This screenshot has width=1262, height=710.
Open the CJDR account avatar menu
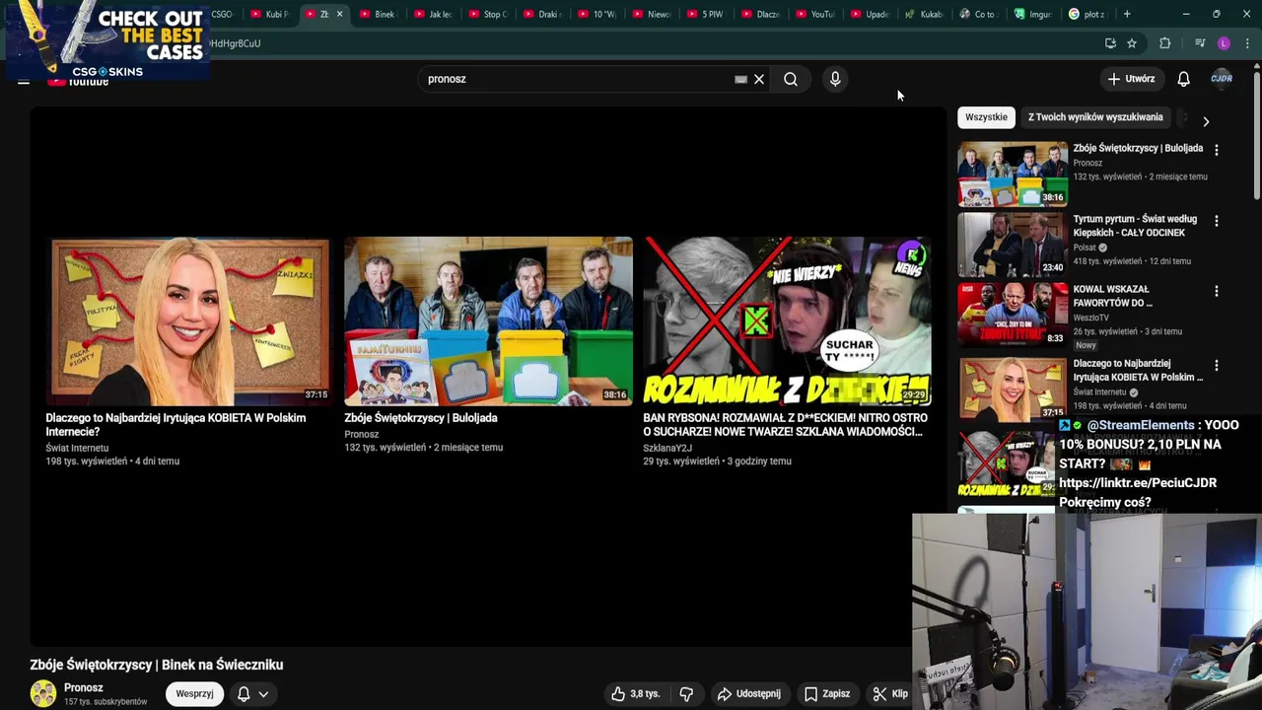[1222, 79]
